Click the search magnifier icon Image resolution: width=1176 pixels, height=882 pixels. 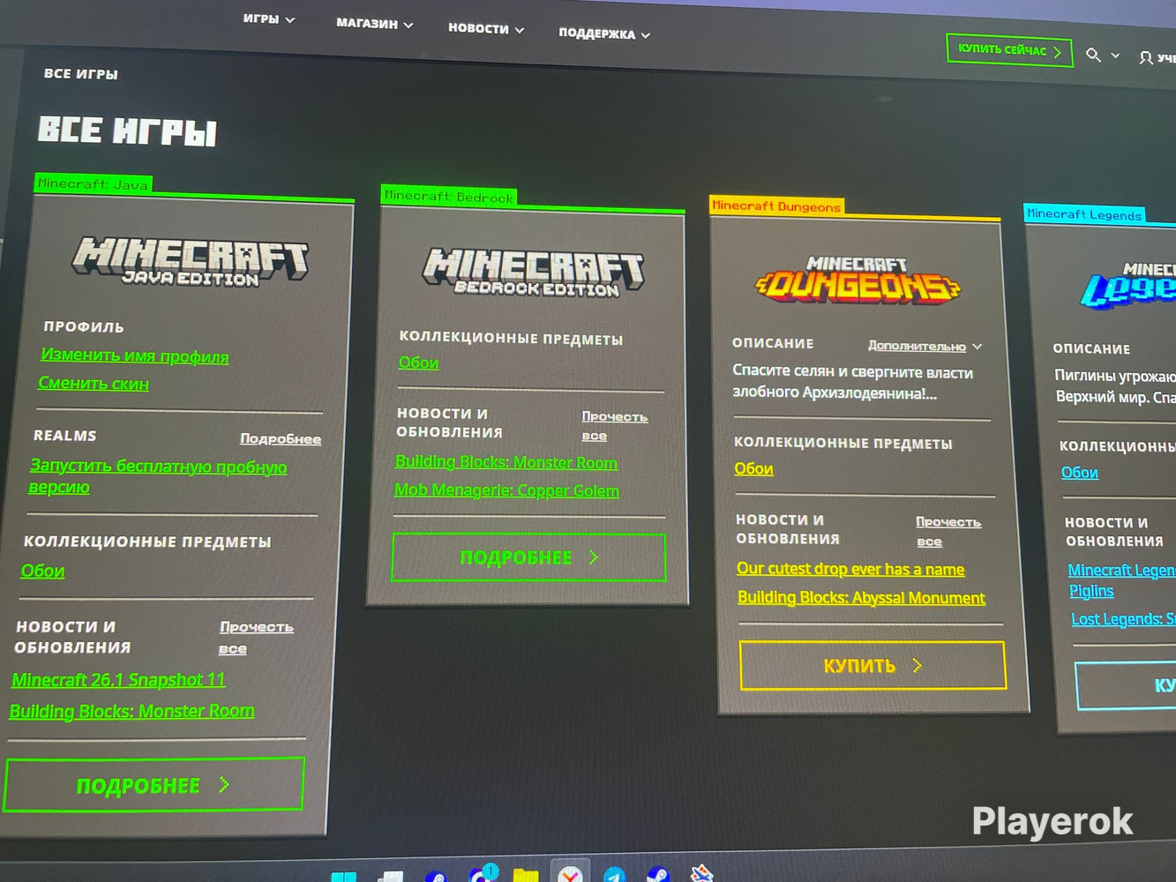click(x=1093, y=55)
